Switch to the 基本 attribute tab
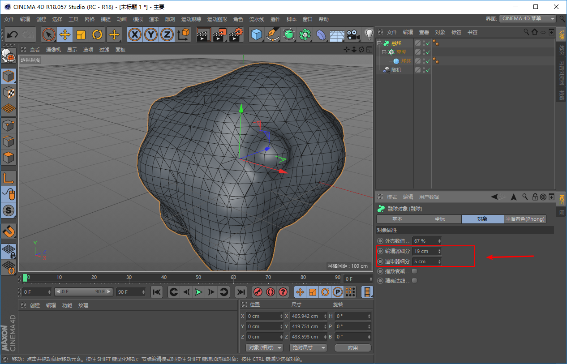This screenshot has width=567, height=364. 397,219
